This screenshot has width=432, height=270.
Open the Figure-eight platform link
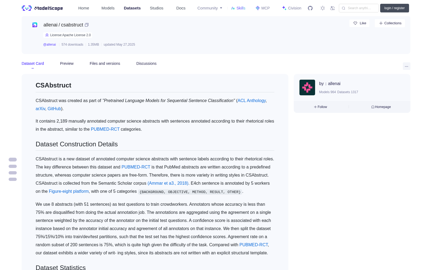point(69,191)
